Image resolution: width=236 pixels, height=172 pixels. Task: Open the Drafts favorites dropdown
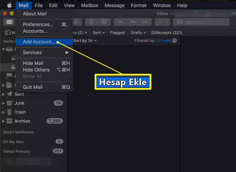tap(138, 33)
